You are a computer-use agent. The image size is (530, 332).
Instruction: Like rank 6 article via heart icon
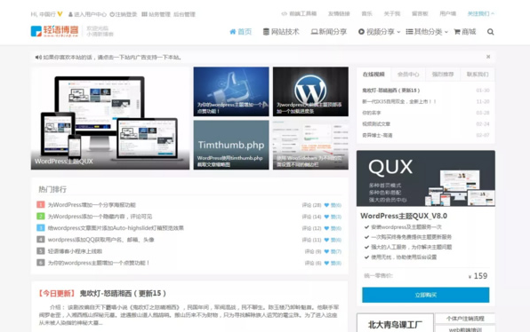pos(326,263)
